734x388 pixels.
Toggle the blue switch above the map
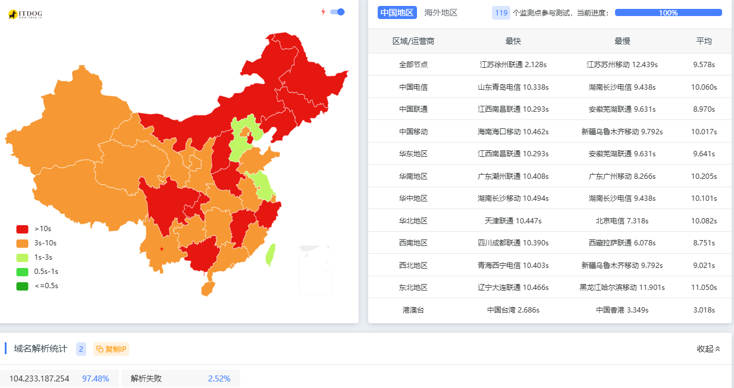point(337,12)
